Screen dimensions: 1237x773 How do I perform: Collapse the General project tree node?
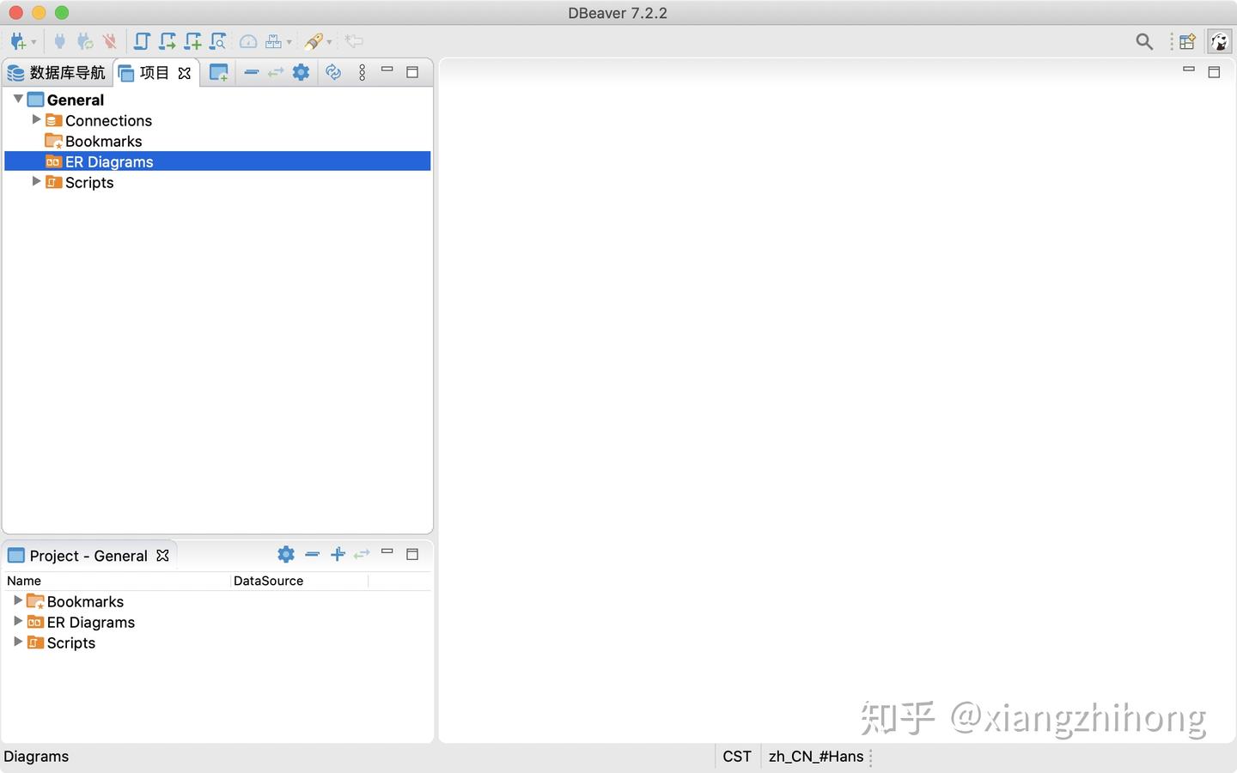point(18,100)
